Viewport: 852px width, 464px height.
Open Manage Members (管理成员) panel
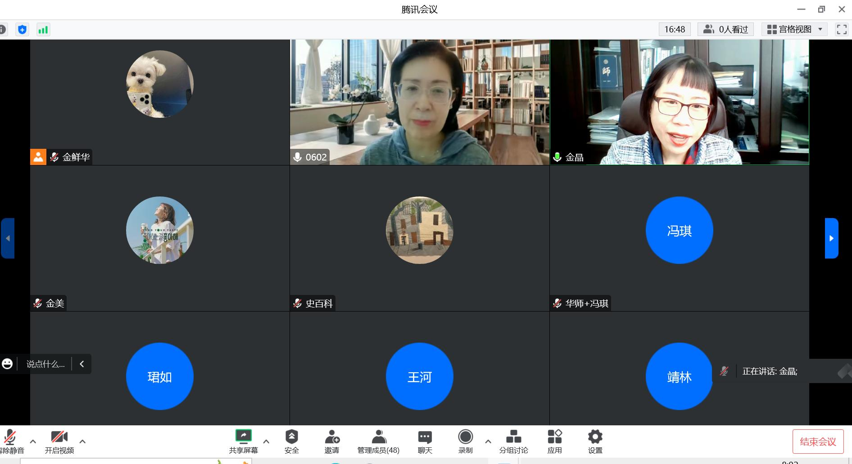pyautogui.click(x=378, y=441)
